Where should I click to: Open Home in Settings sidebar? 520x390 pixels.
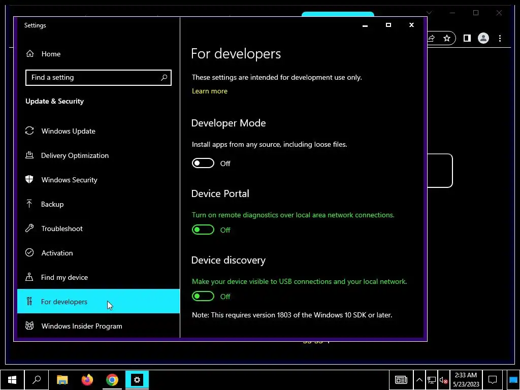tap(99, 54)
